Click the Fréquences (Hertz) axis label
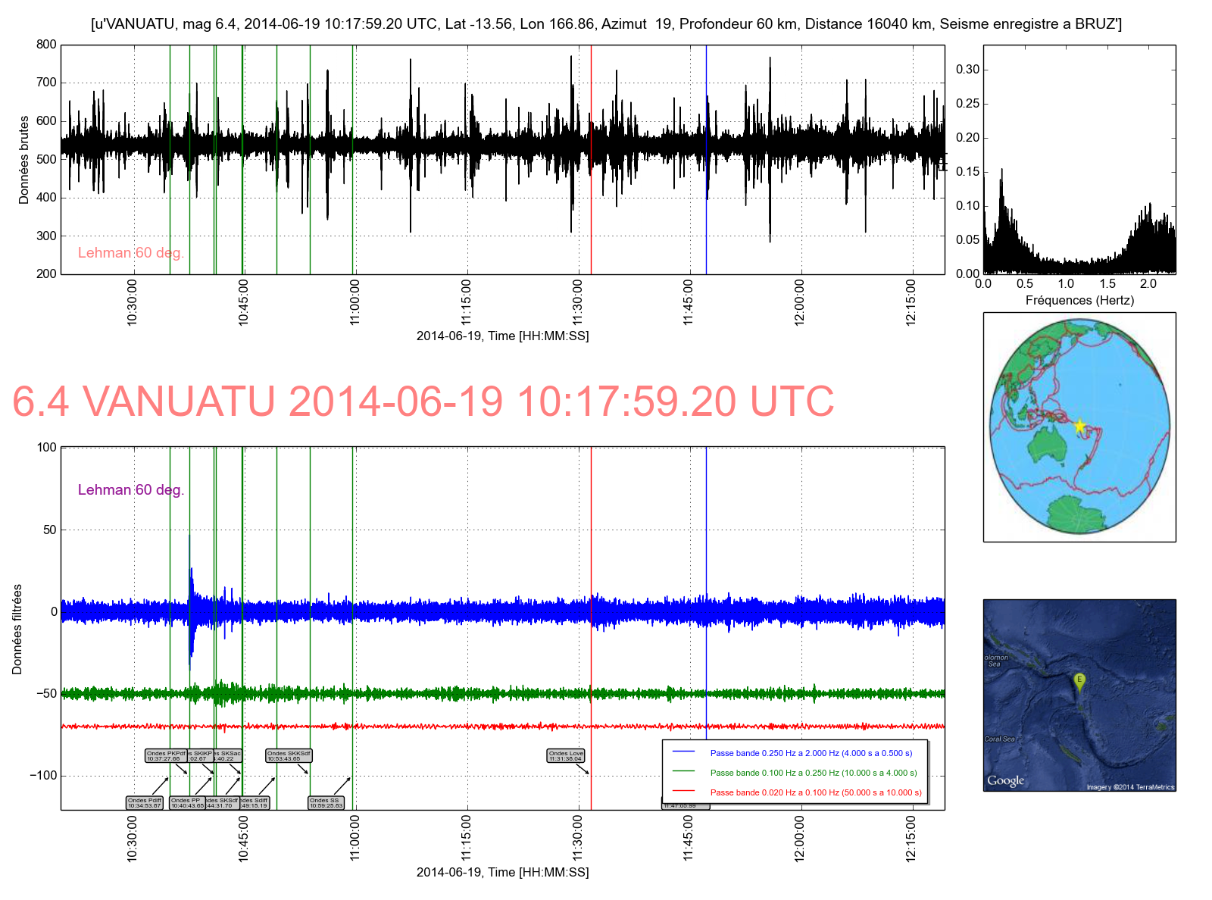The width and height of the screenshot is (1212, 900). pyautogui.click(x=1079, y=300)
